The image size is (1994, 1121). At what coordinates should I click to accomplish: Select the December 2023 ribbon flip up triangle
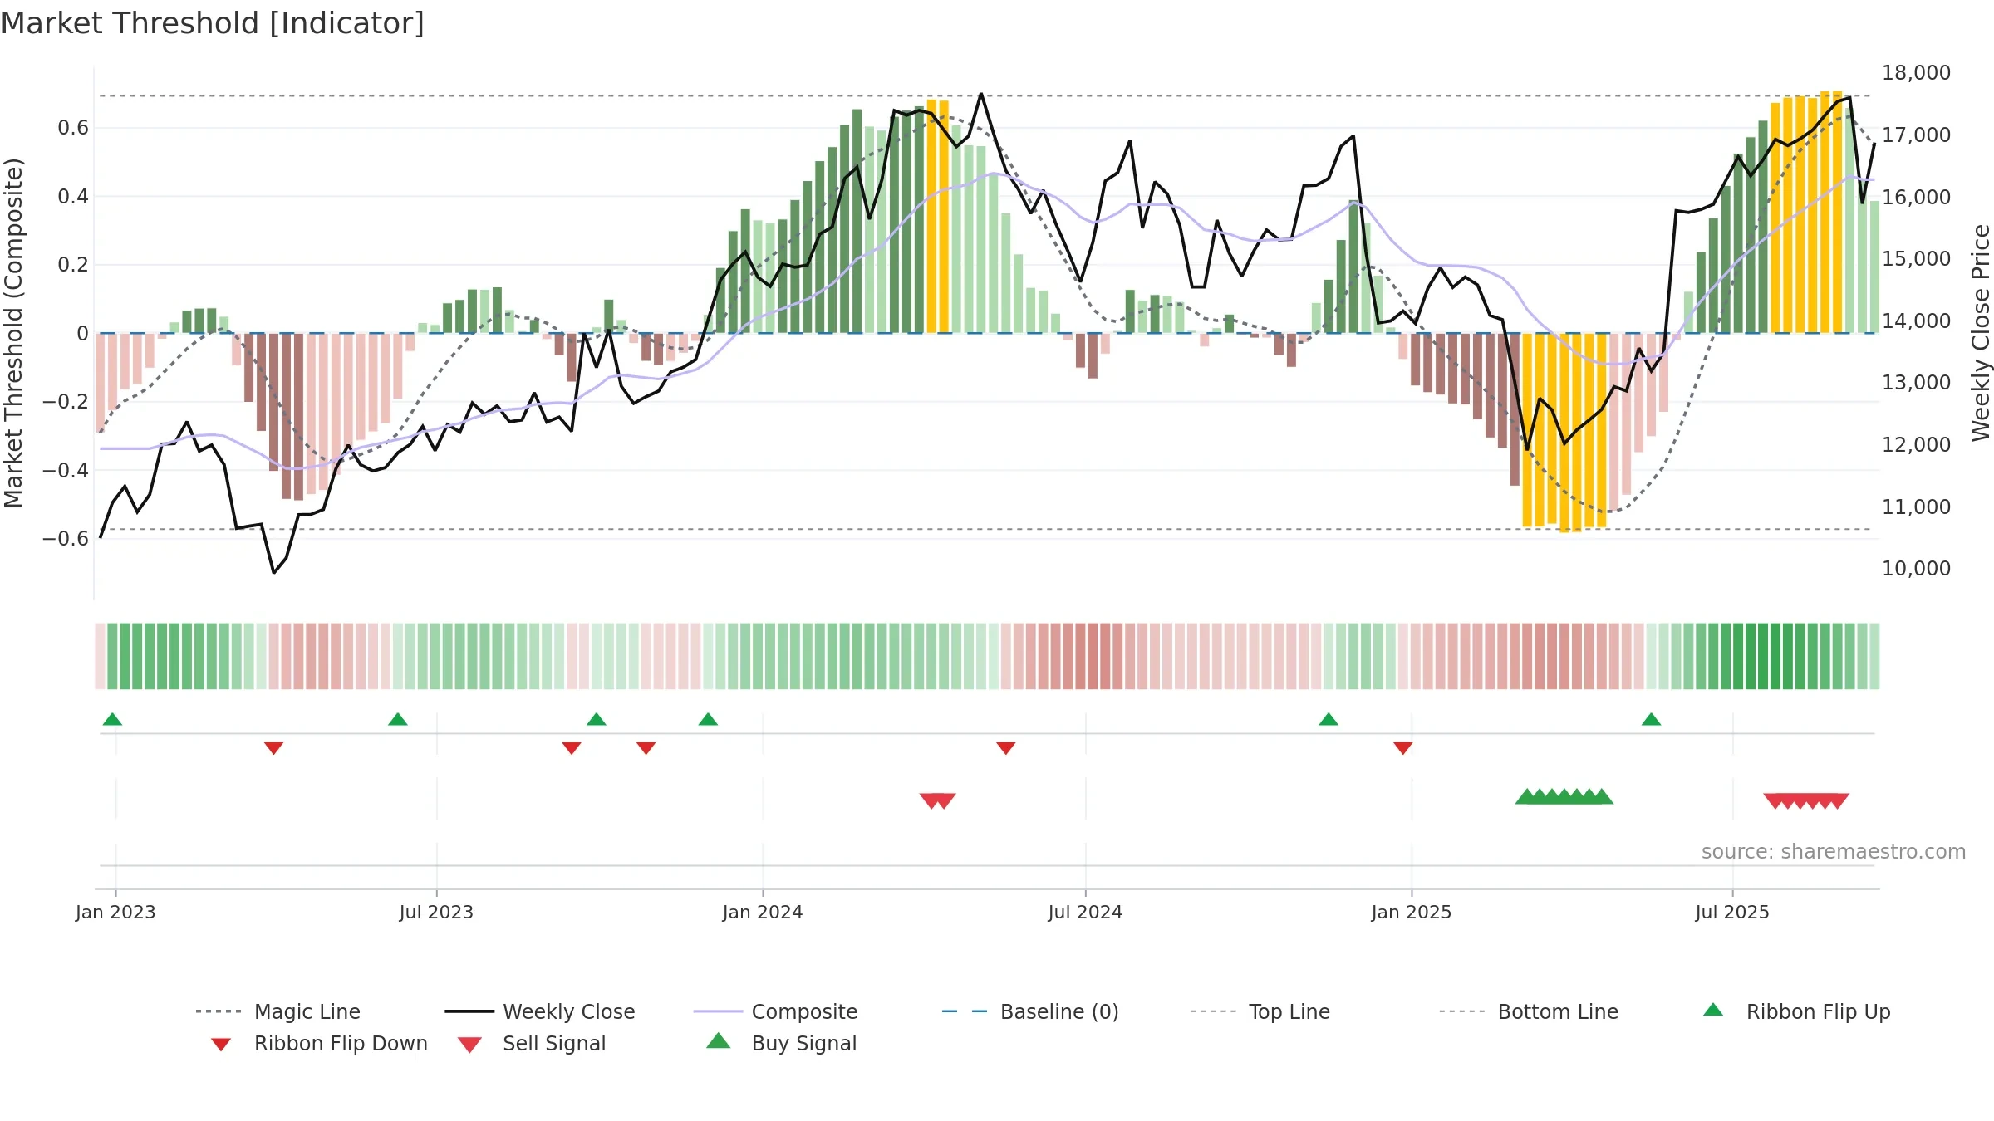pos(708,719)
